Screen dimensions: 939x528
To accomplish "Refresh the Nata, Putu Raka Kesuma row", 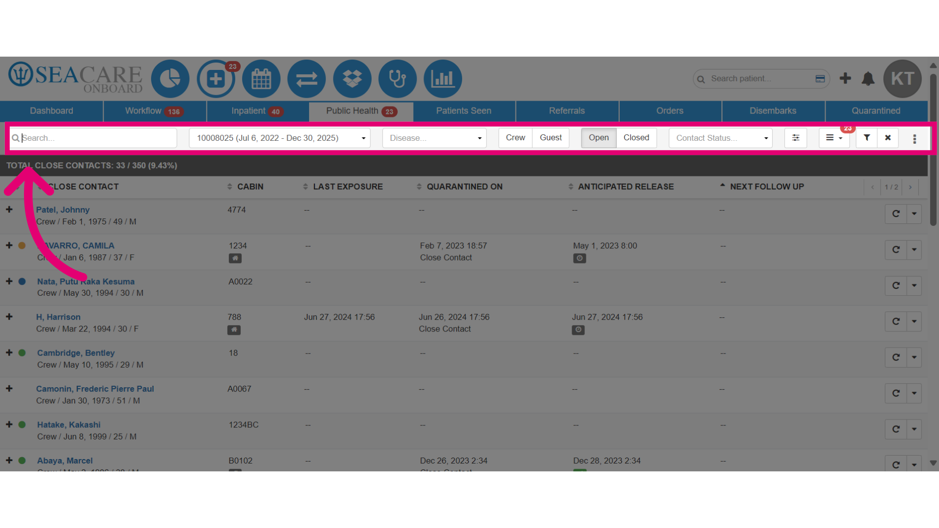I will click(x=896, y=286).
